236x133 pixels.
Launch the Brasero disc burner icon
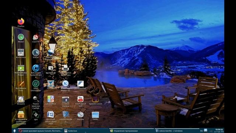[21, 99]
